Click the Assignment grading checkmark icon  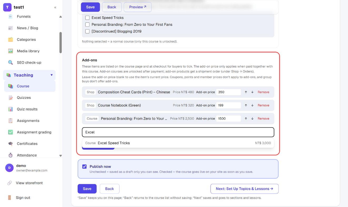point(11,132)
